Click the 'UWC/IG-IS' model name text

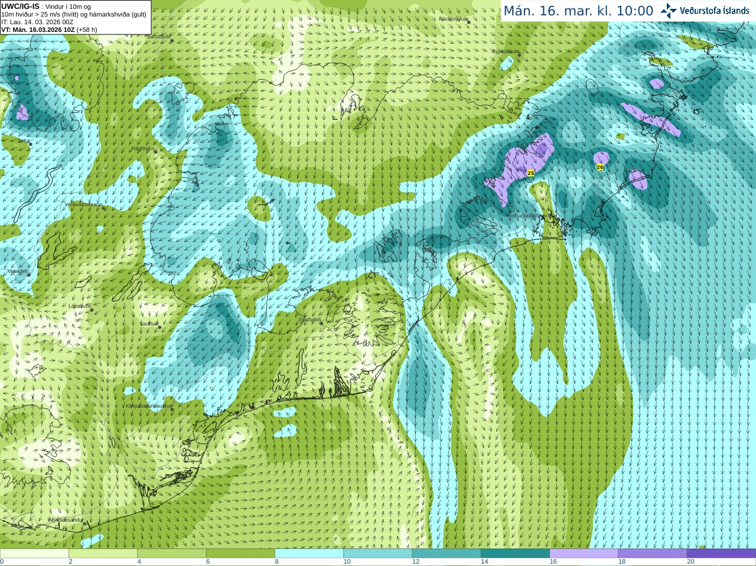(x=21, y=6)
